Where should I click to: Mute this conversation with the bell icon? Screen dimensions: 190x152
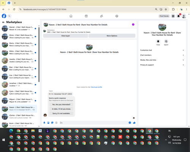click(x=158, y=41)
